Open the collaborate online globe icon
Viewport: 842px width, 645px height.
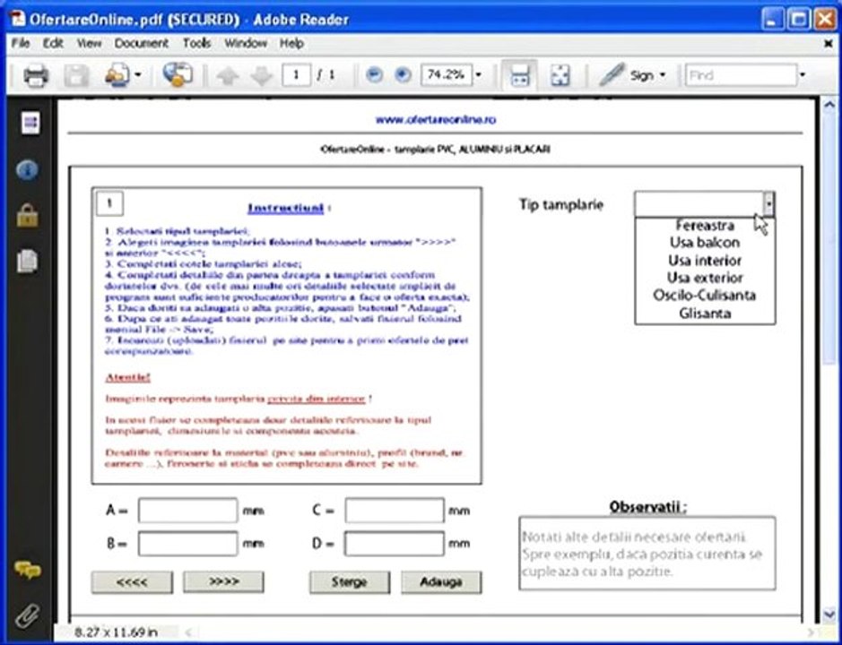[x=178, y=74]
